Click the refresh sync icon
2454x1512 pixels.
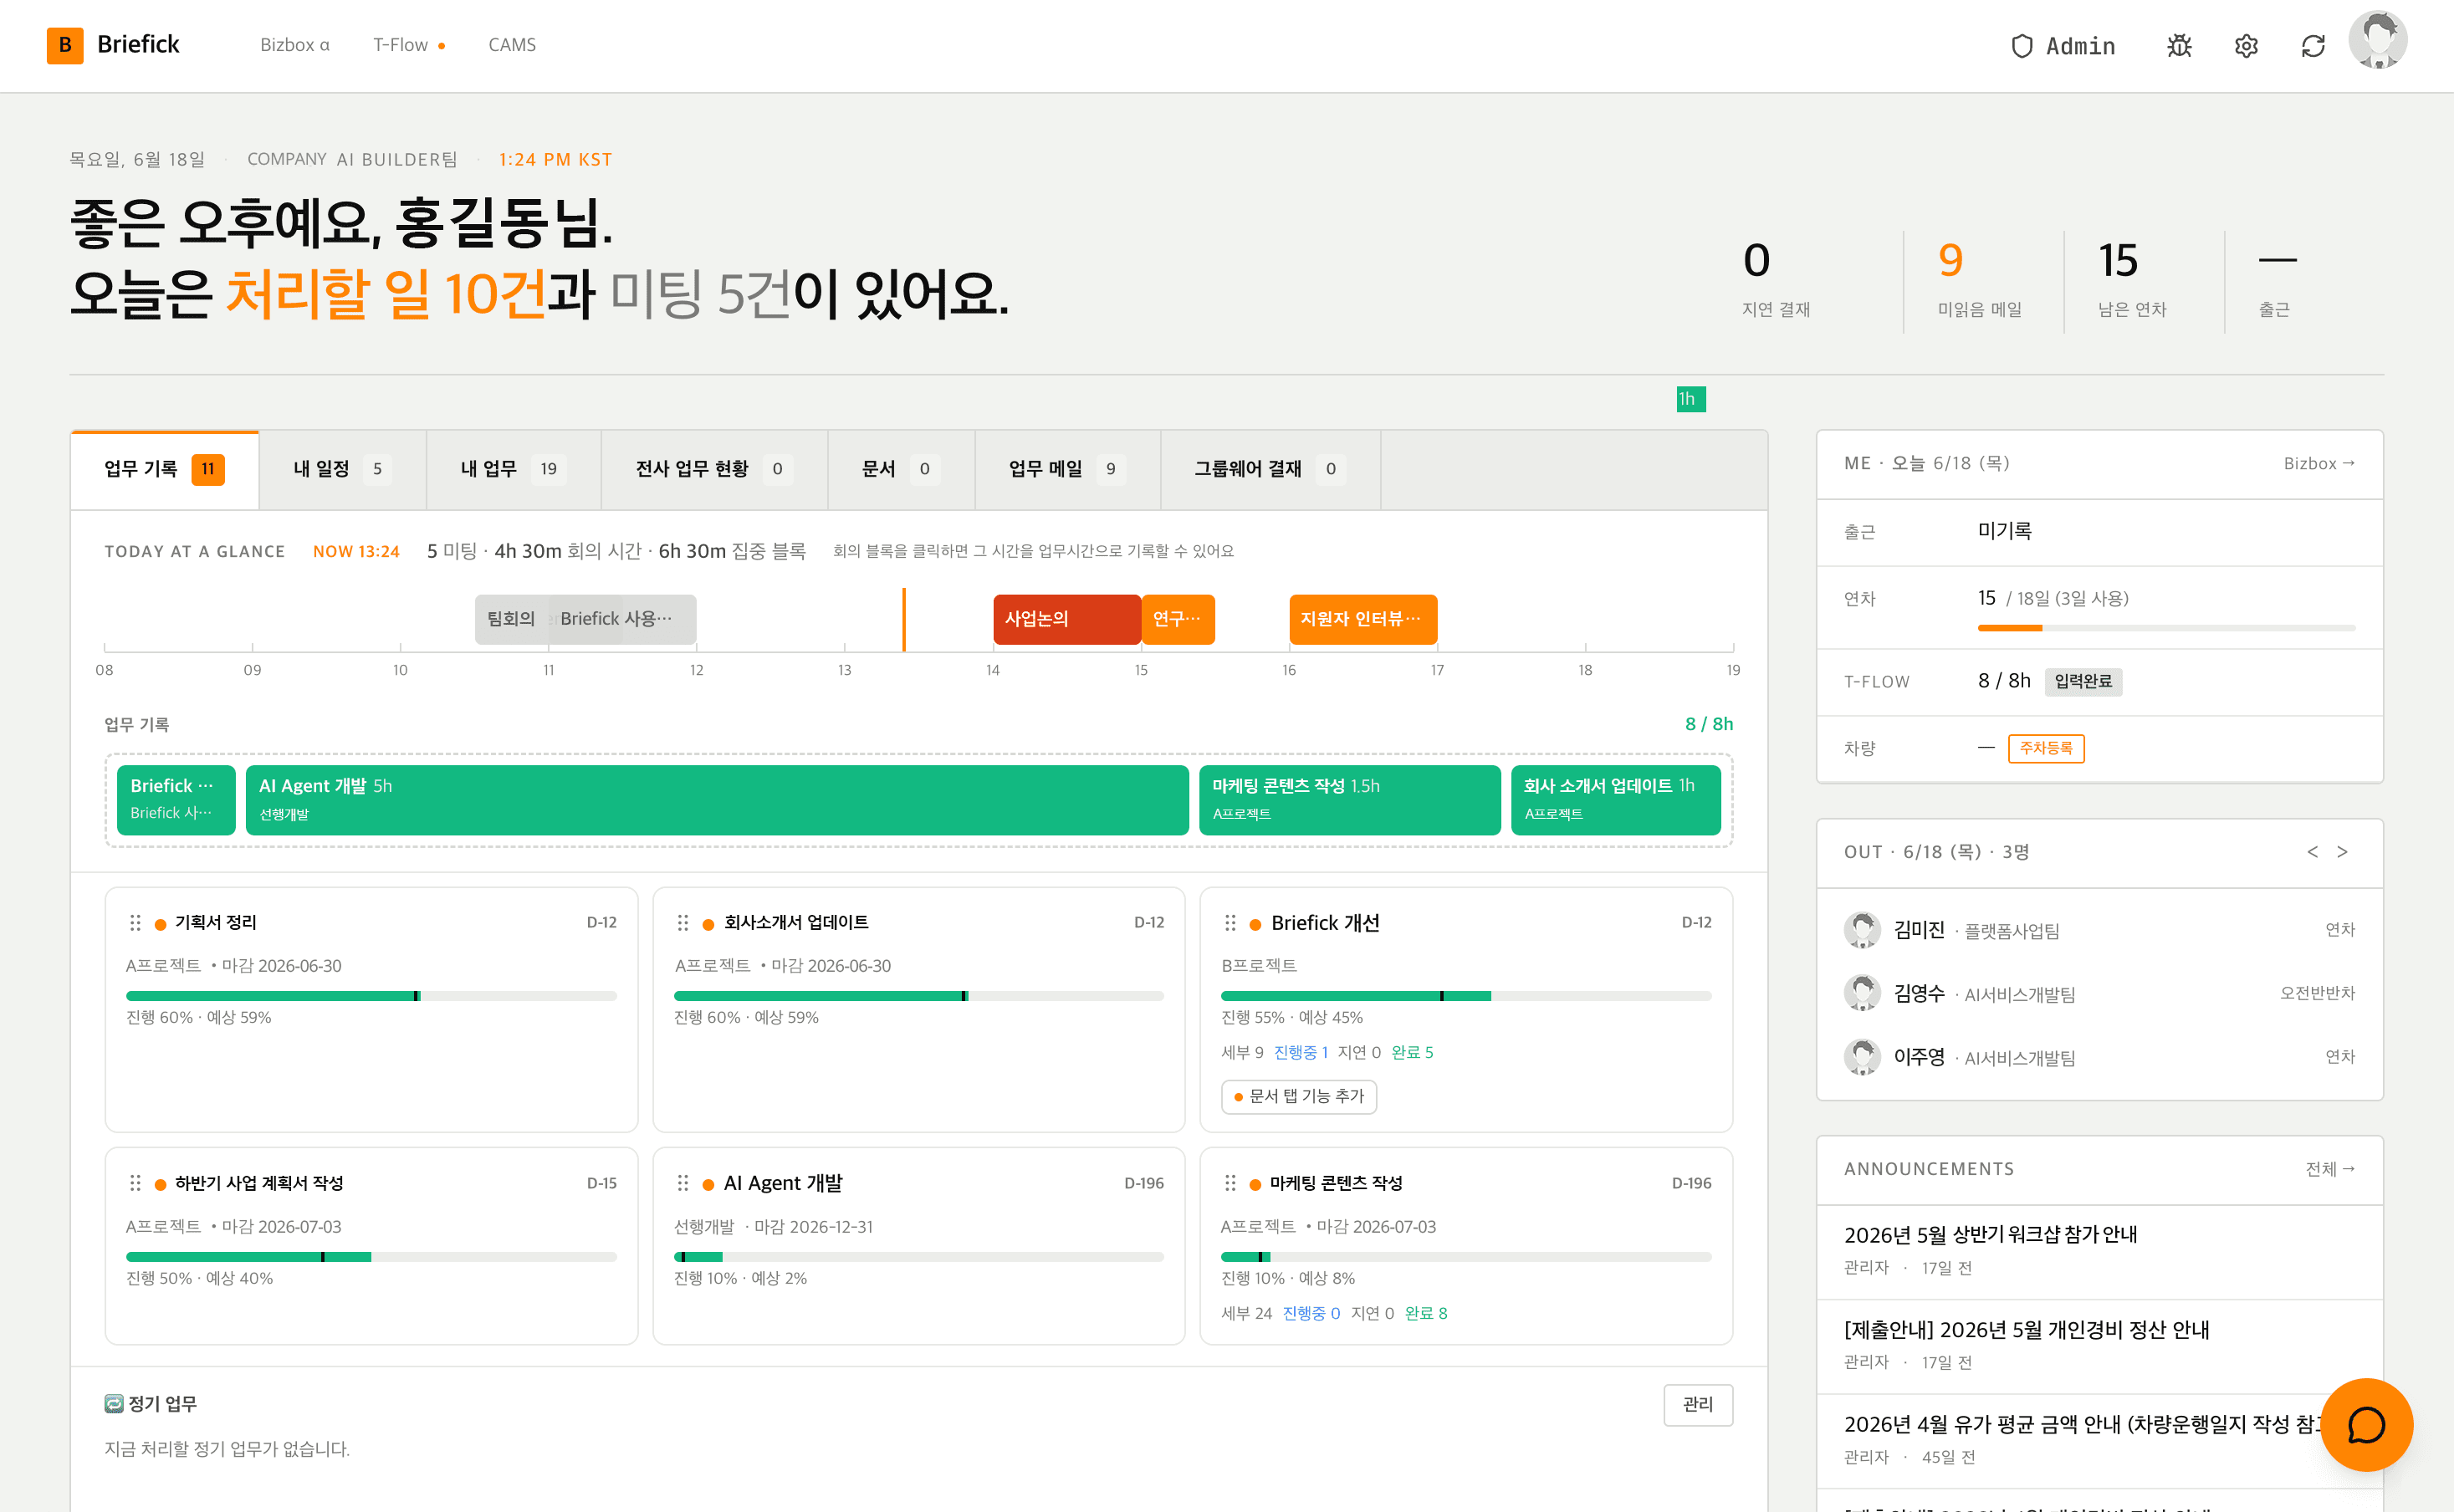click(x=2313, y=46)
